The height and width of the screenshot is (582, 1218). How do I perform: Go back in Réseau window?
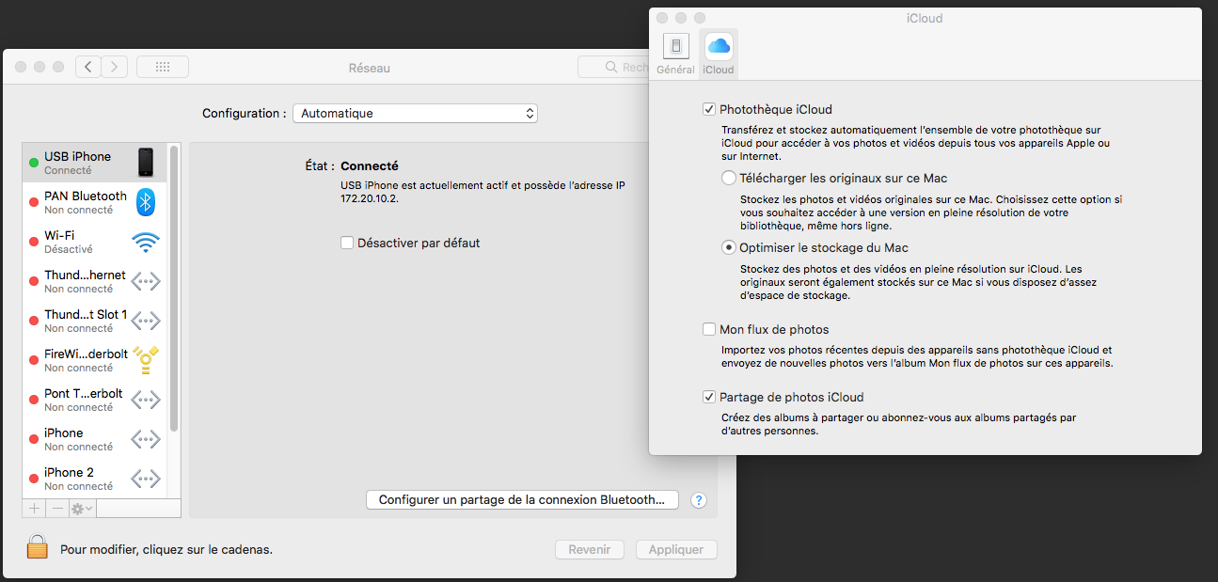[x=88, y=67]
